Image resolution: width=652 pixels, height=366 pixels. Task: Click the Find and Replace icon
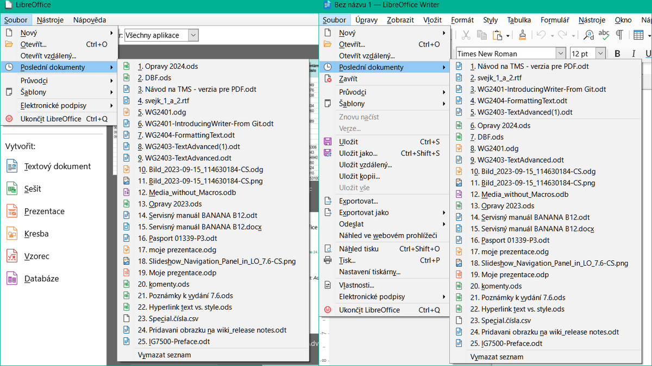(588, 35)
